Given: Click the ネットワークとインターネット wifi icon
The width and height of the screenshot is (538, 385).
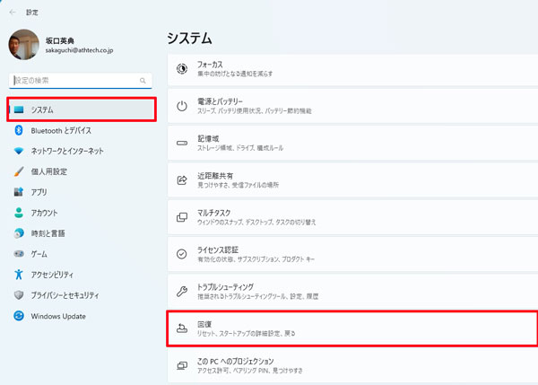Looking at the screenshot, I should pos(18,151).
